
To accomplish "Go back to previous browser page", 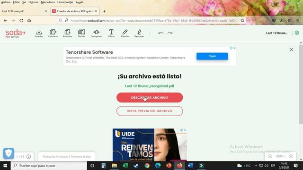I will [5, 20].
